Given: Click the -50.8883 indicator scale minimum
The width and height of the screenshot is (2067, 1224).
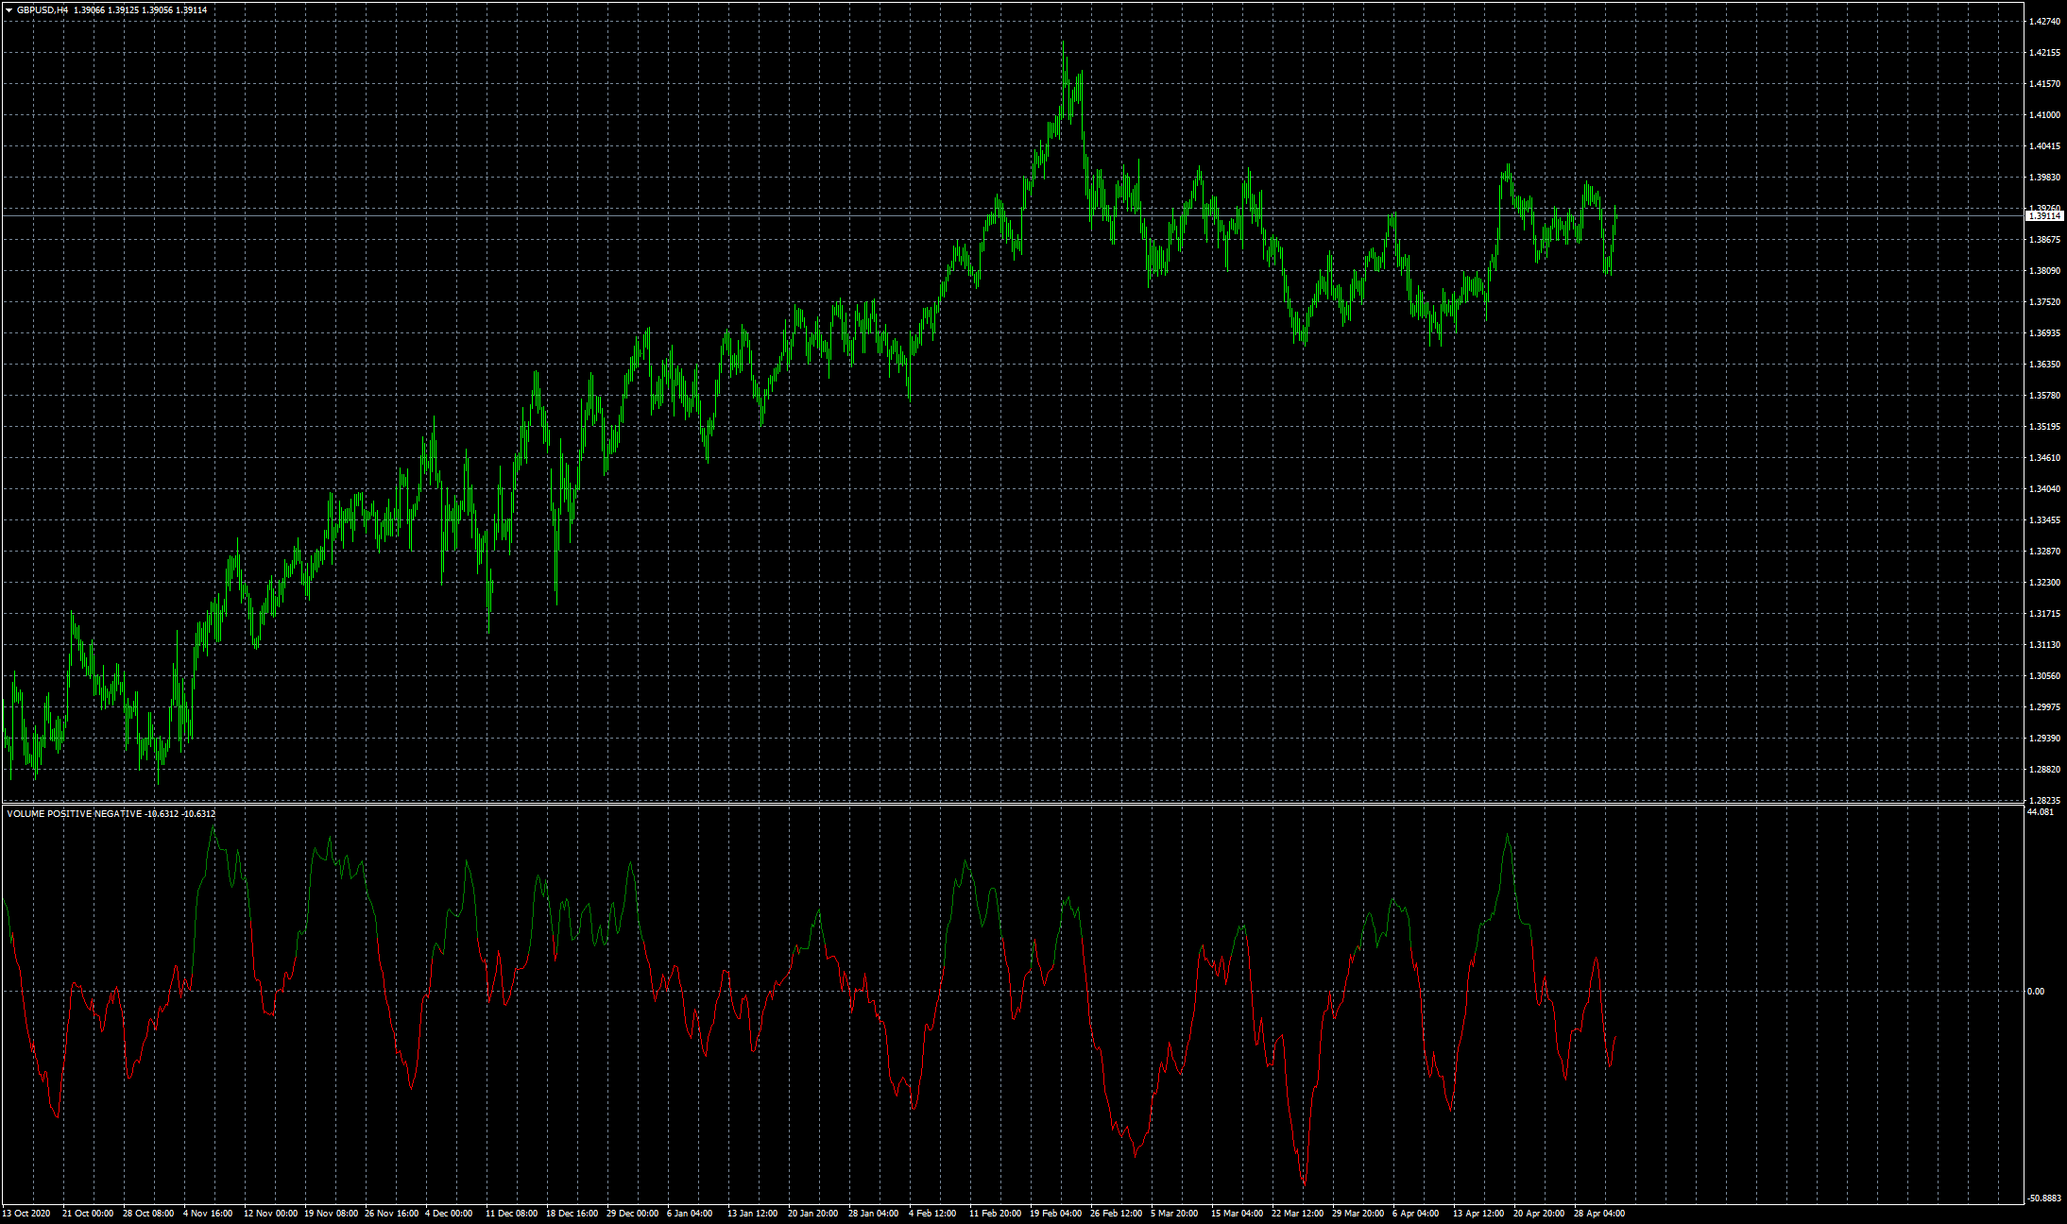Looking at the screenshot, I should pyautogui.click(x=2044, y=1198).
